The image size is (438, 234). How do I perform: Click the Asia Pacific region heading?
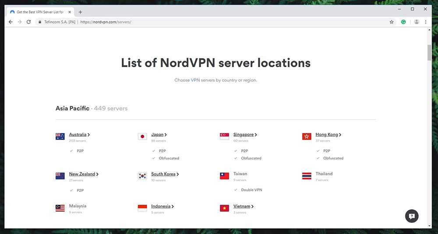point(72,108)
